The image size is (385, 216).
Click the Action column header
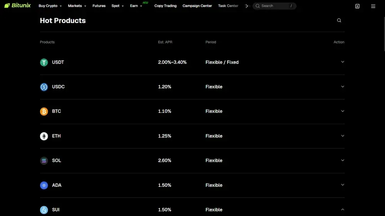point(339,42)
